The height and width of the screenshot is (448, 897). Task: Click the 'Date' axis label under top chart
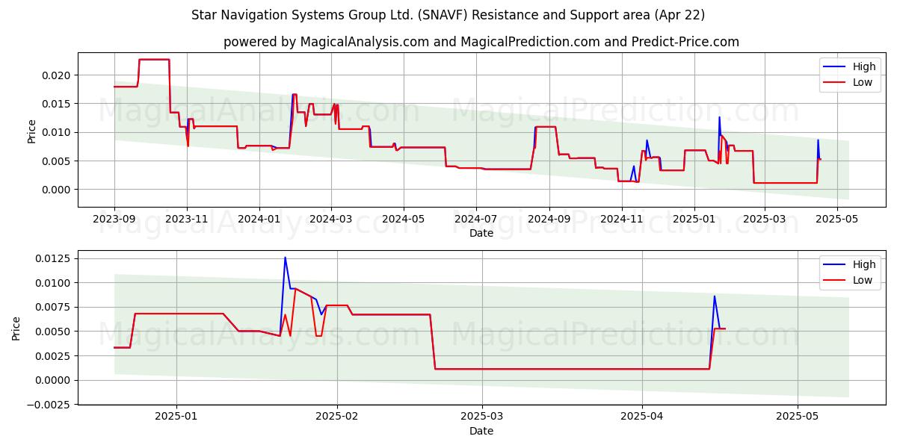coord(481,234)
